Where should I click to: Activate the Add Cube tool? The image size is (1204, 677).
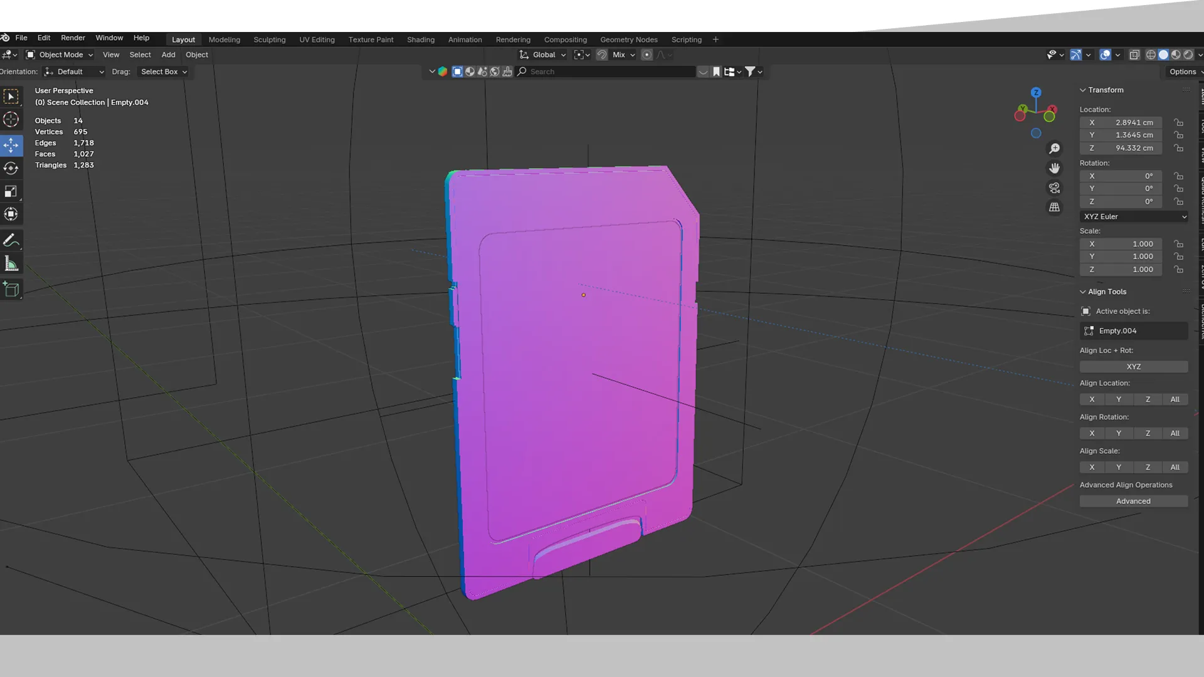click(x=11, y=289)
